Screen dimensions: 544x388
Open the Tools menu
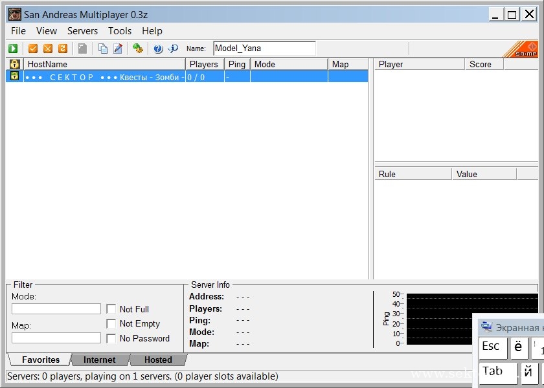[x=120, y=31]
